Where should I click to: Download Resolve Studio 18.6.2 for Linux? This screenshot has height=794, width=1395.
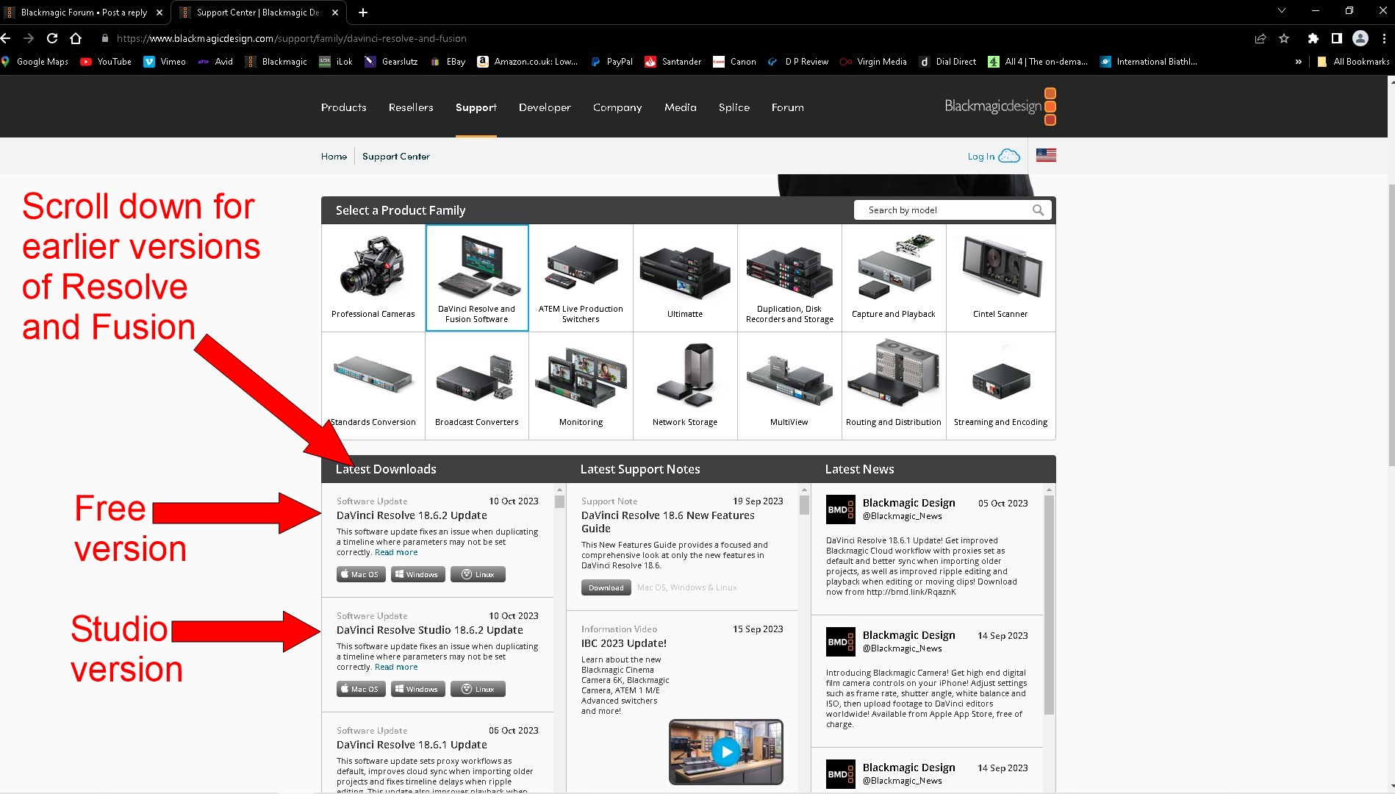point(478,689)
